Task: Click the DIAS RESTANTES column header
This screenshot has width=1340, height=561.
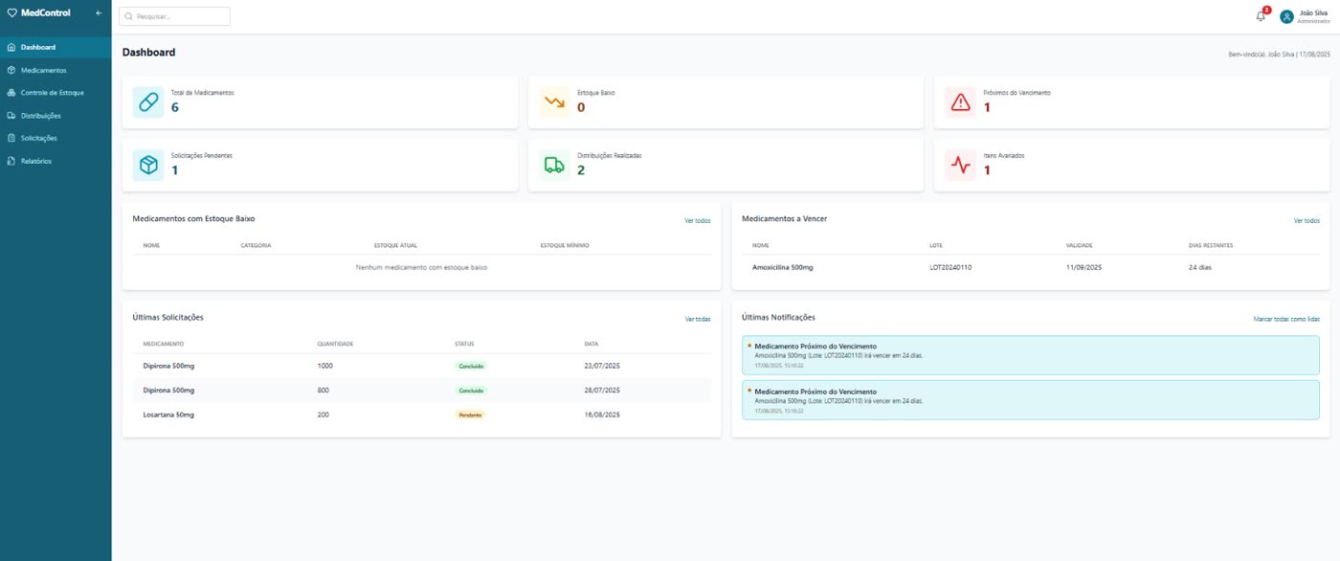Action: [1211, 245]
